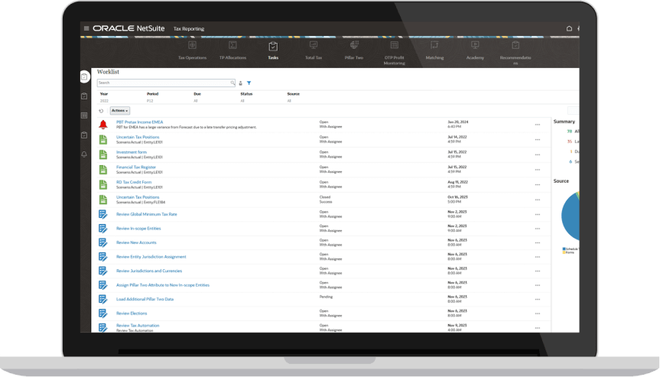Open the Total Tax cluster

click(x=314, y=50)
